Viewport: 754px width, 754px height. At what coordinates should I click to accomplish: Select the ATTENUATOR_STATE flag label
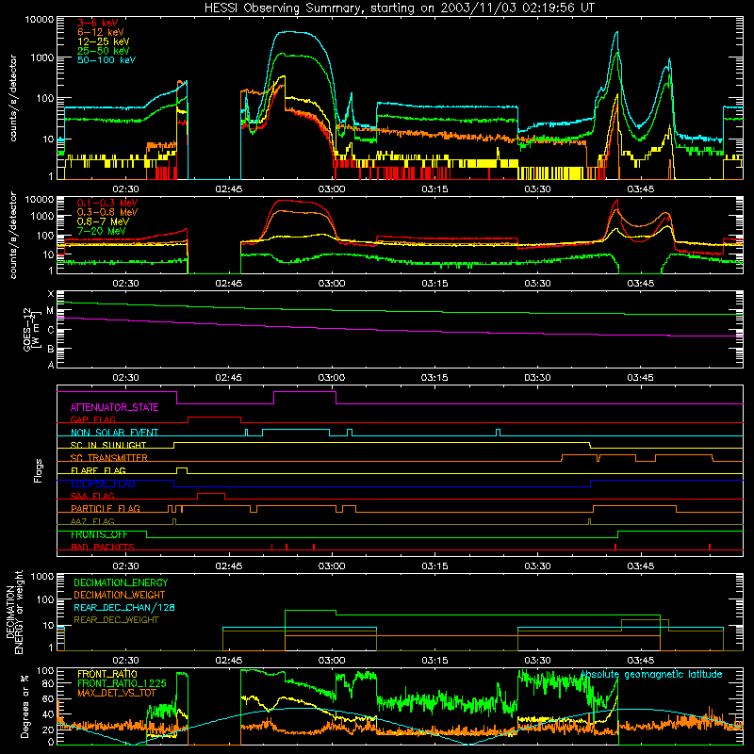(x=114, y=407)
